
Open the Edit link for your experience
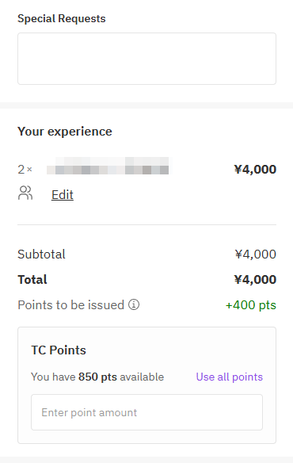point(63,195)
